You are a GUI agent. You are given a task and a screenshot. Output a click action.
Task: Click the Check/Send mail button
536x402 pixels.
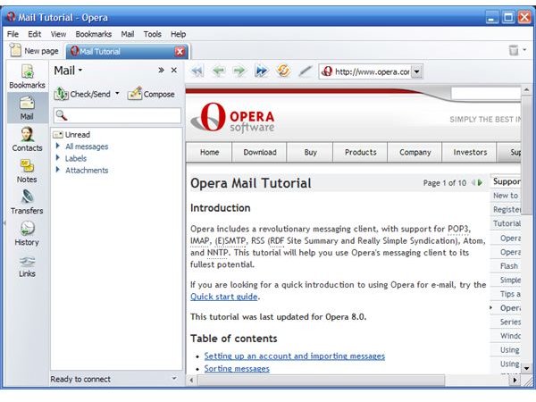[x=82, y=94]
